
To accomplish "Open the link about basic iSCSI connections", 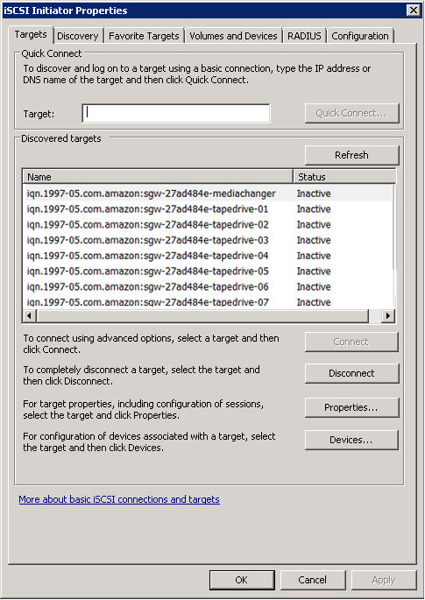I will pos(119,499).
